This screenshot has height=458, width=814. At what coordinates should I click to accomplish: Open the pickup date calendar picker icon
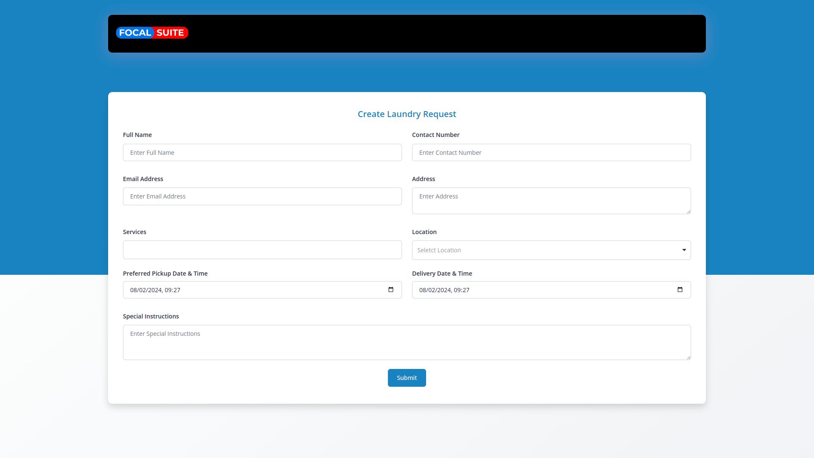pos(391,290)
